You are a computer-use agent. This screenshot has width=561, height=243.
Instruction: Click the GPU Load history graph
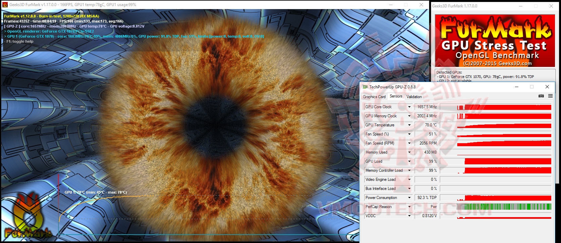pyautogui.click(x=496, y=161)
